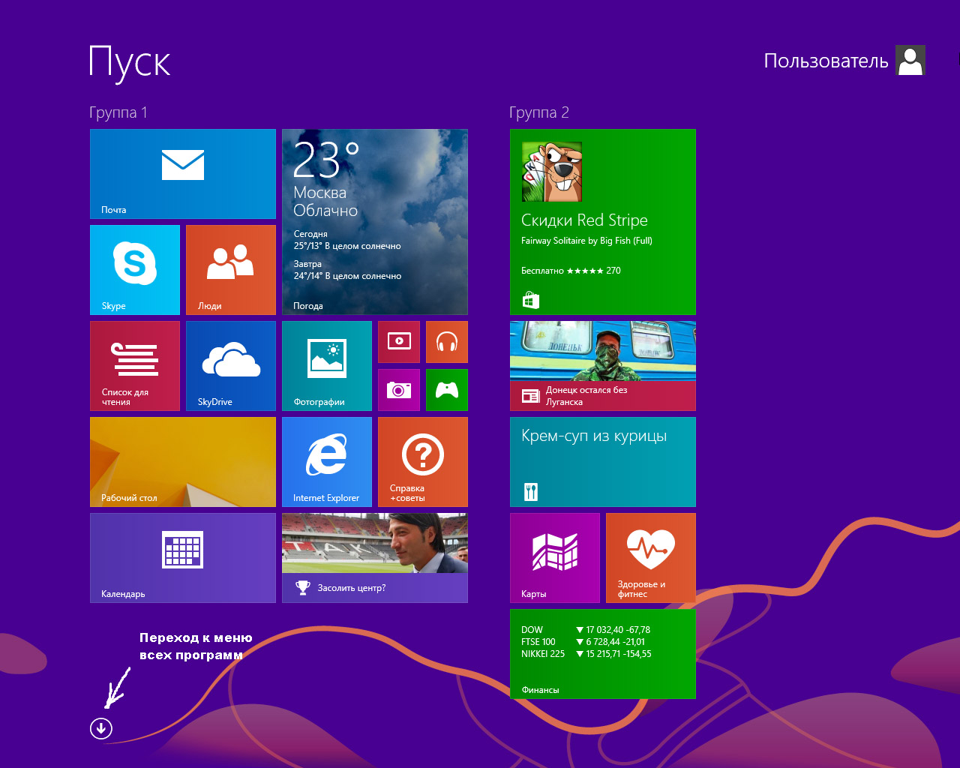Open the Календарь calendar tile
Screen dimensions: 960x768
183,558
